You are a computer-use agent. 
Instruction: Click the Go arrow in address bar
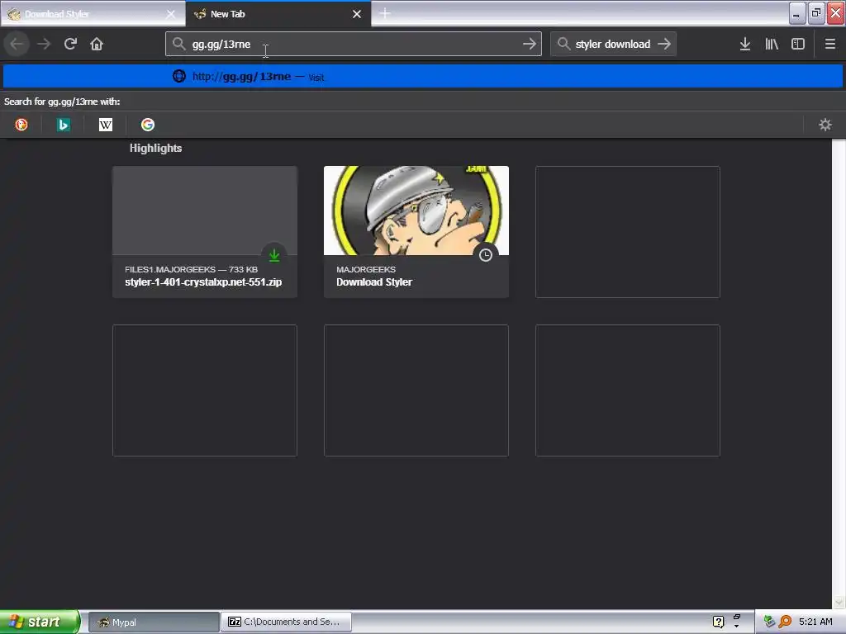pos(530,44)
